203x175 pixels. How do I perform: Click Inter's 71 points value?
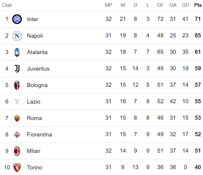198,19
